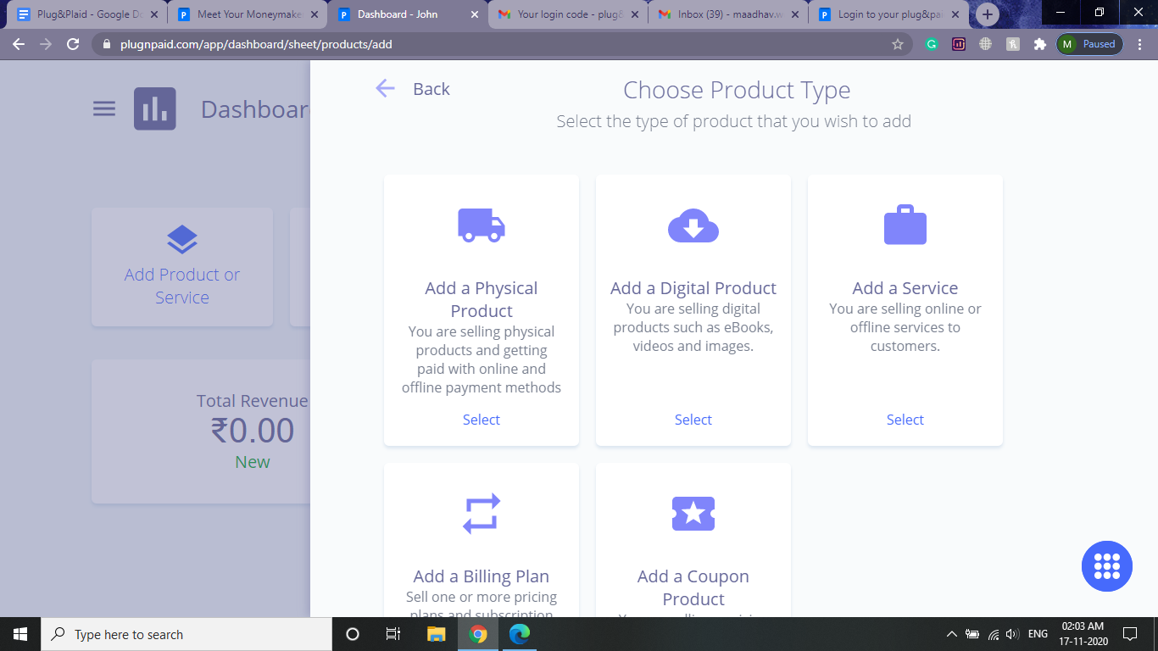Open Microsoft Edge from the taskbar

(x=519, y=634)
